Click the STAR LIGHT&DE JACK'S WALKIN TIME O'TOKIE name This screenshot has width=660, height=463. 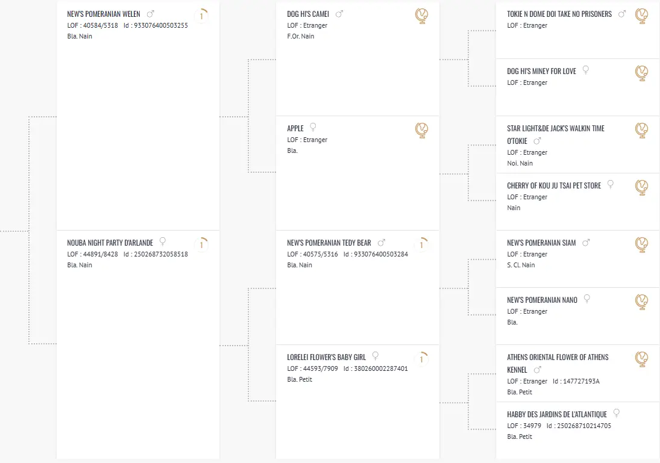click(x=556, y=135)
